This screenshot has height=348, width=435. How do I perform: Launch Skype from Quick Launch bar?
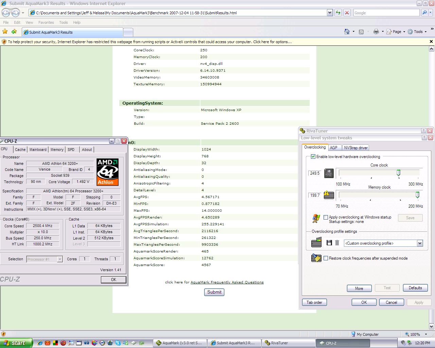[x=118, y=343]
